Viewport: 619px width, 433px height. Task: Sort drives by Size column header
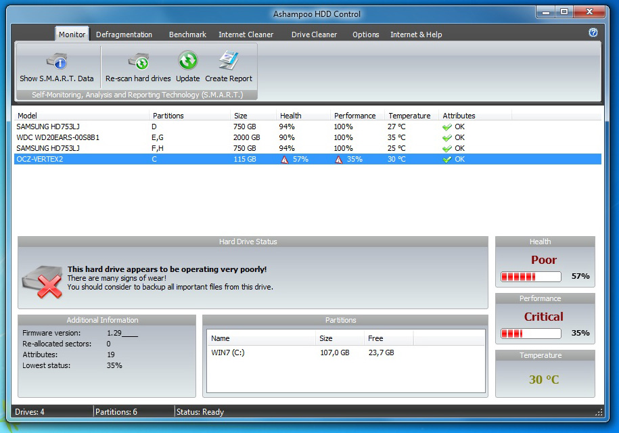[x=253, y=116]
